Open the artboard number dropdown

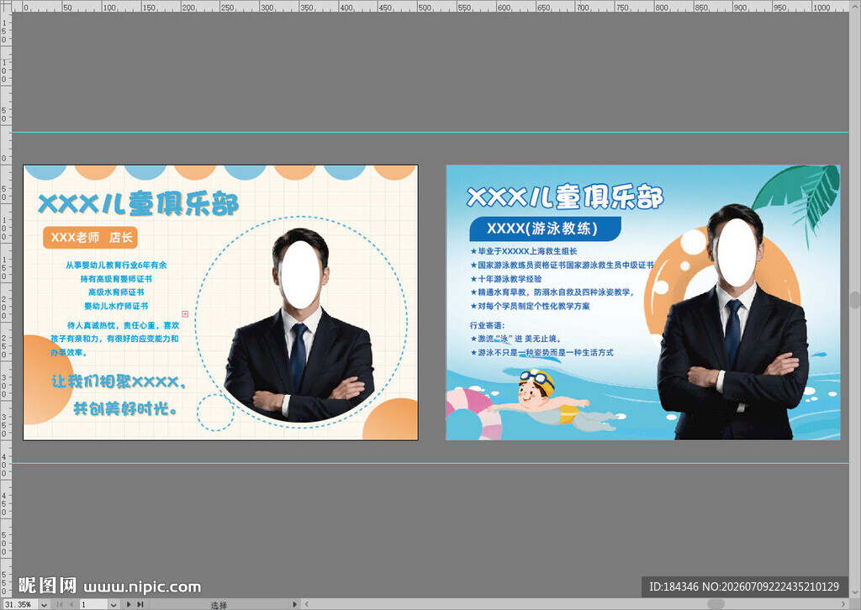point(114,604)
